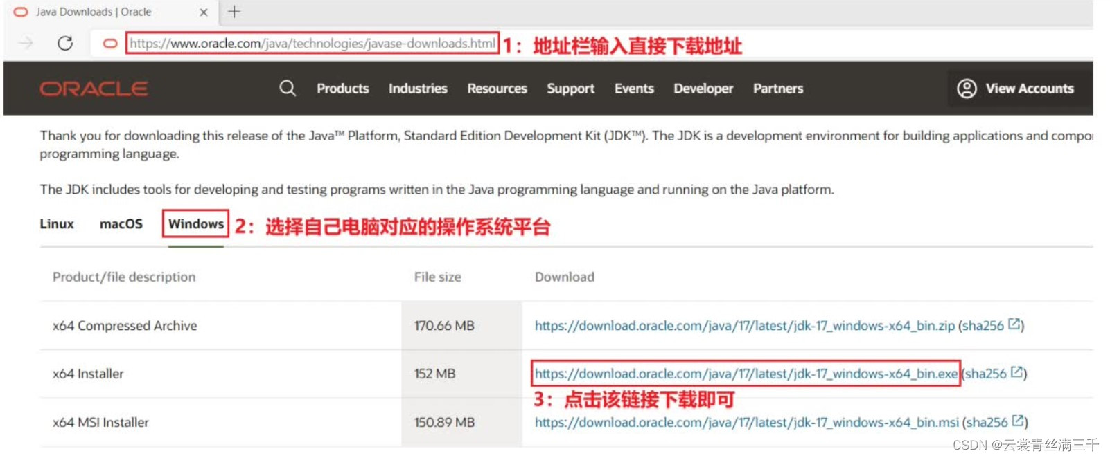Viewport: 1110px width, 458px height.
Task: Click the View Accounts button
Action: pos(1019,88)
